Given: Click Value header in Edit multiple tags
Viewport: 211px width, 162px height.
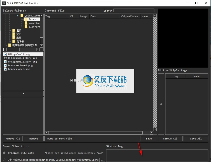Looking at the screenshot, I should coord(197,76).
